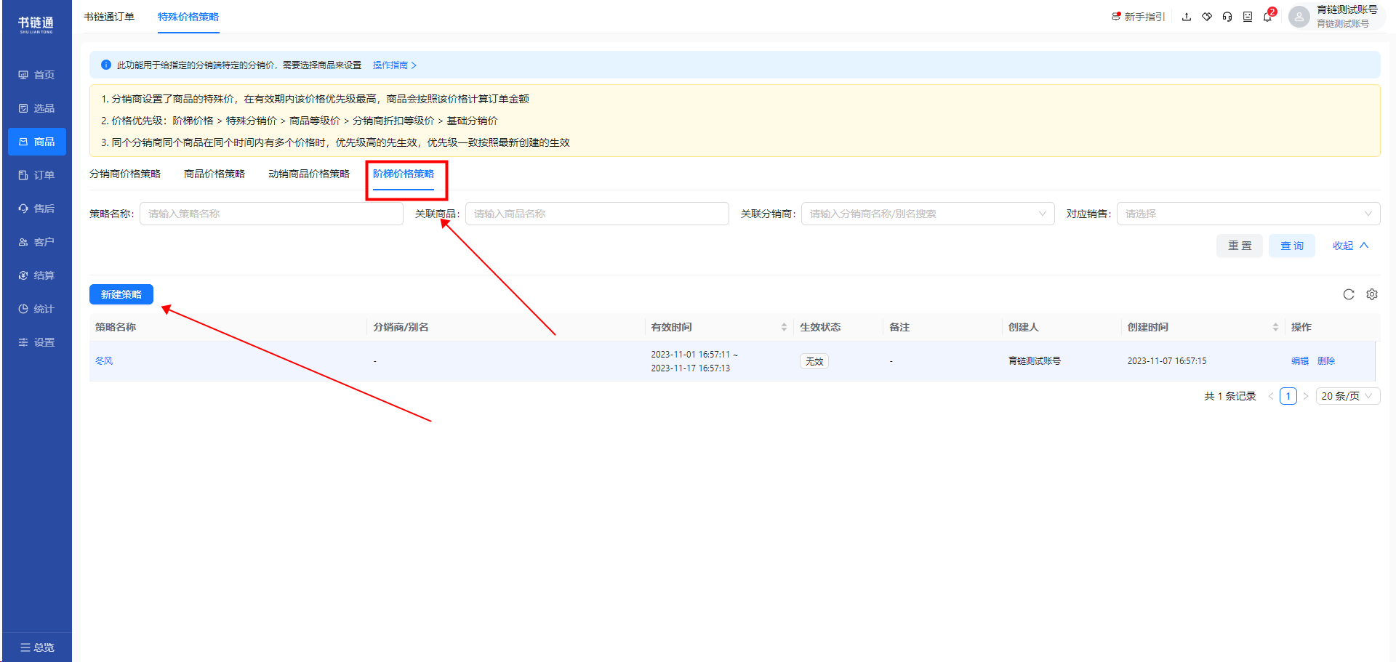1396x662 pixels.
Task: Open 结算 in the sidebar
Action: point(36,275)
